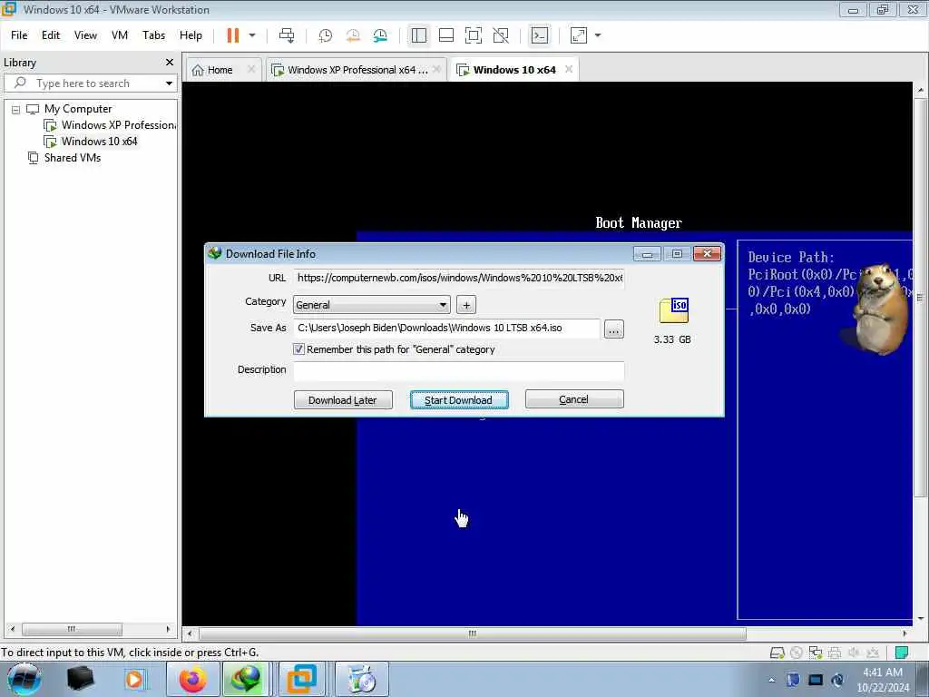Click the URL field in download dialog
The image size is (929, 697).
point(458,278)
